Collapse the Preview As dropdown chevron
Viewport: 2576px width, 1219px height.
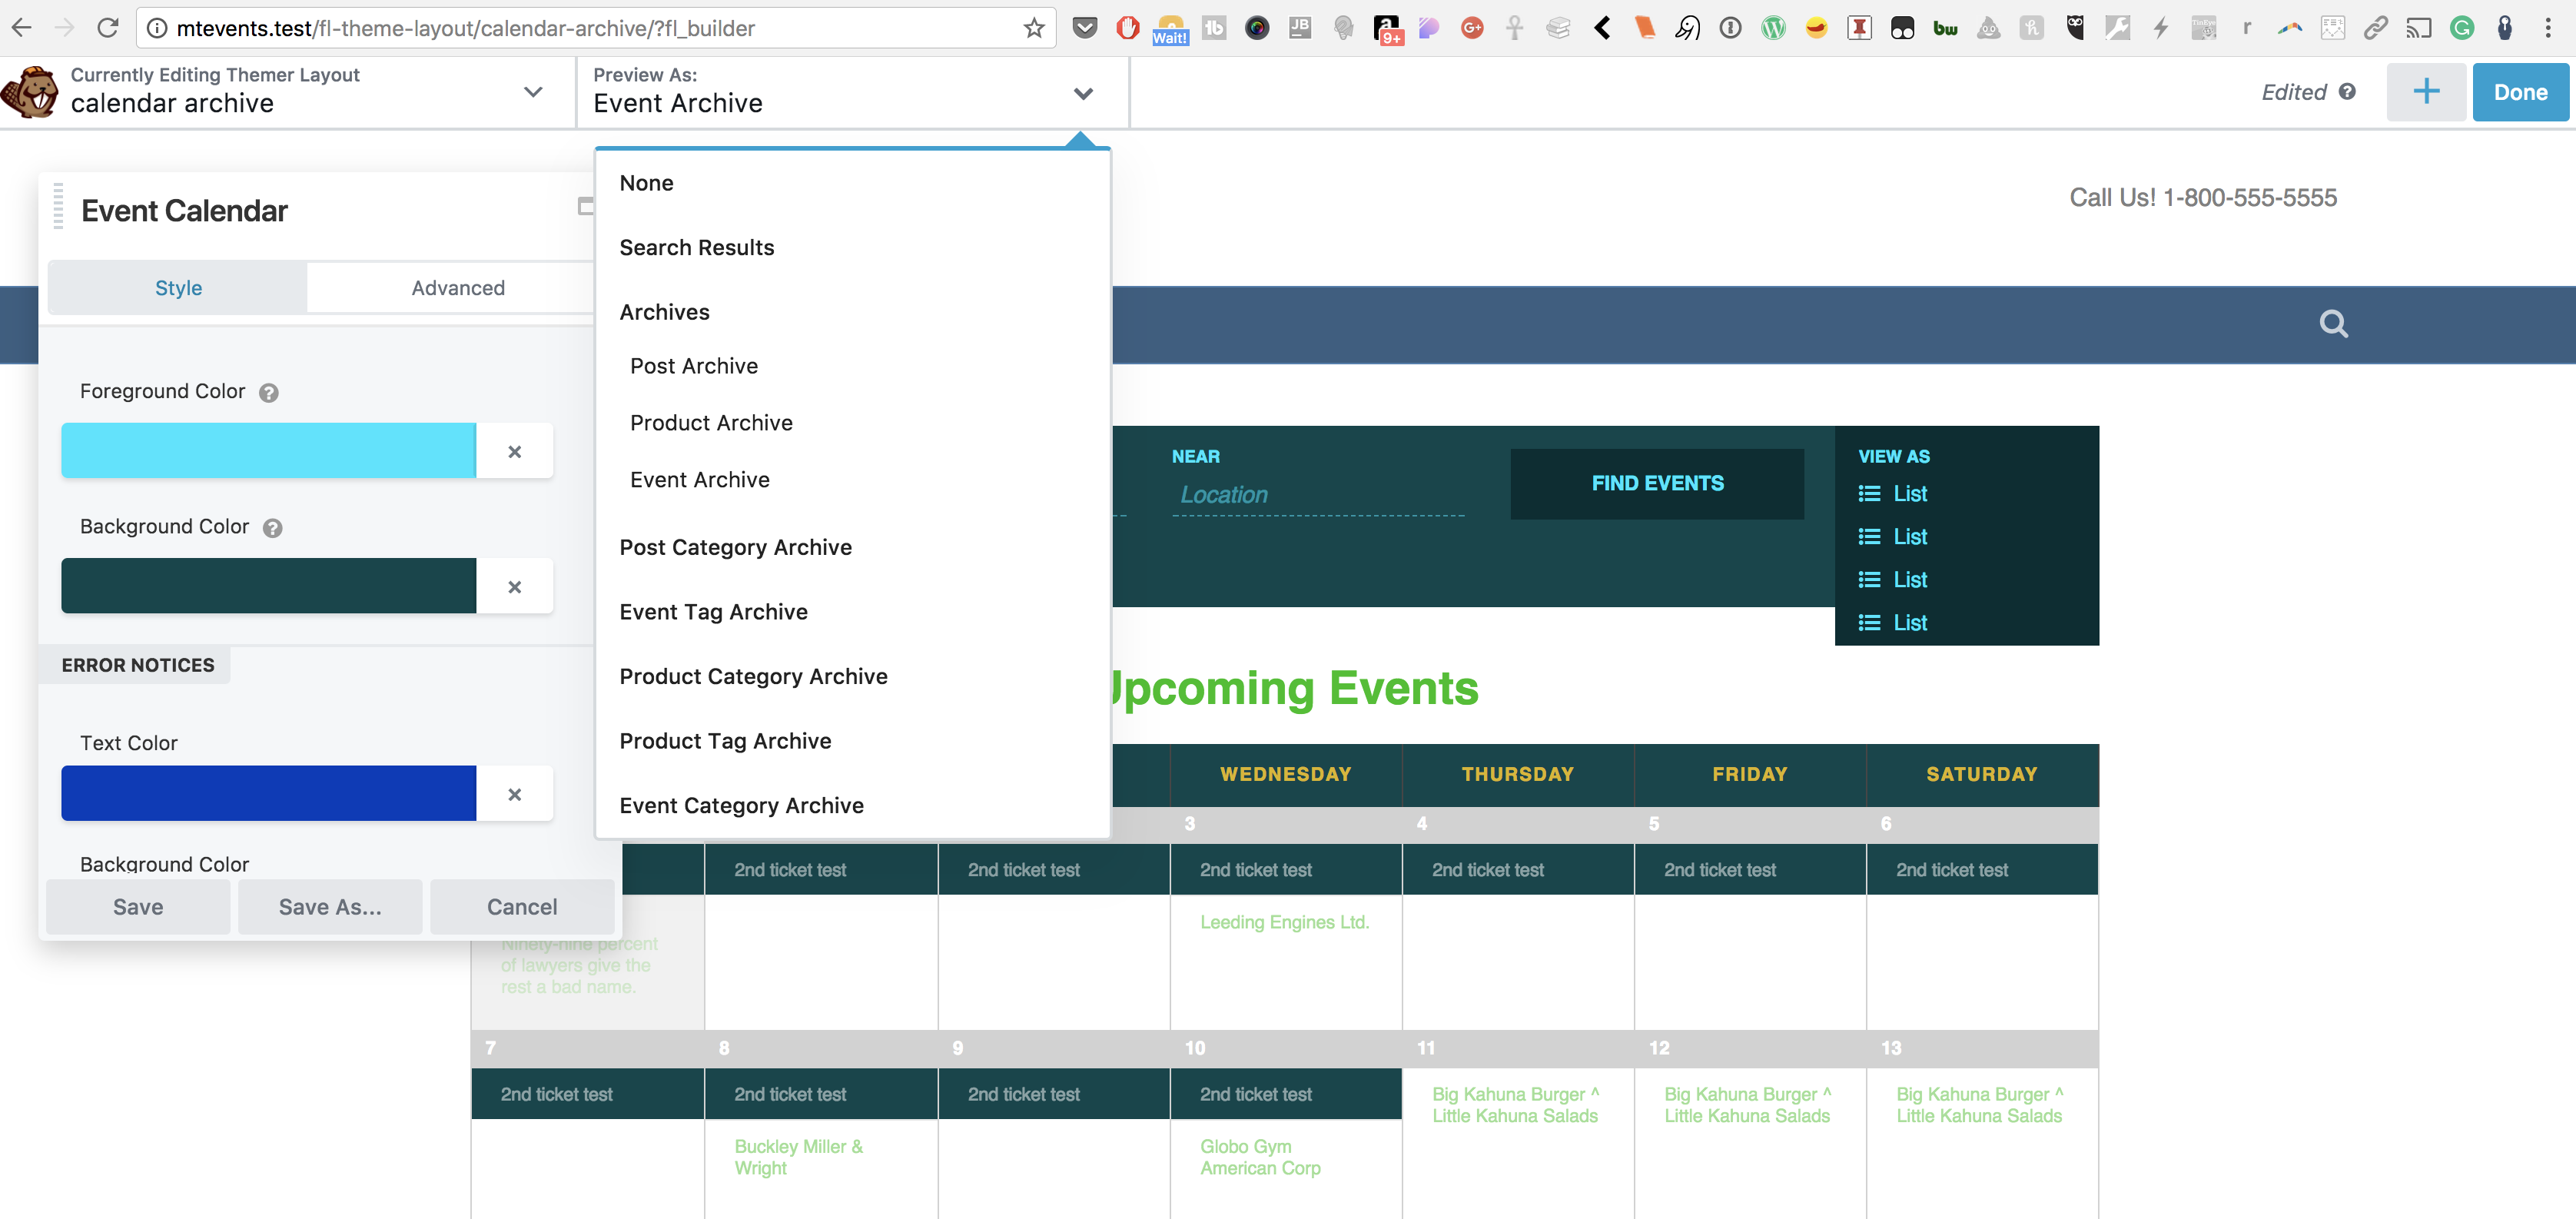click(x=1083, y=93)
